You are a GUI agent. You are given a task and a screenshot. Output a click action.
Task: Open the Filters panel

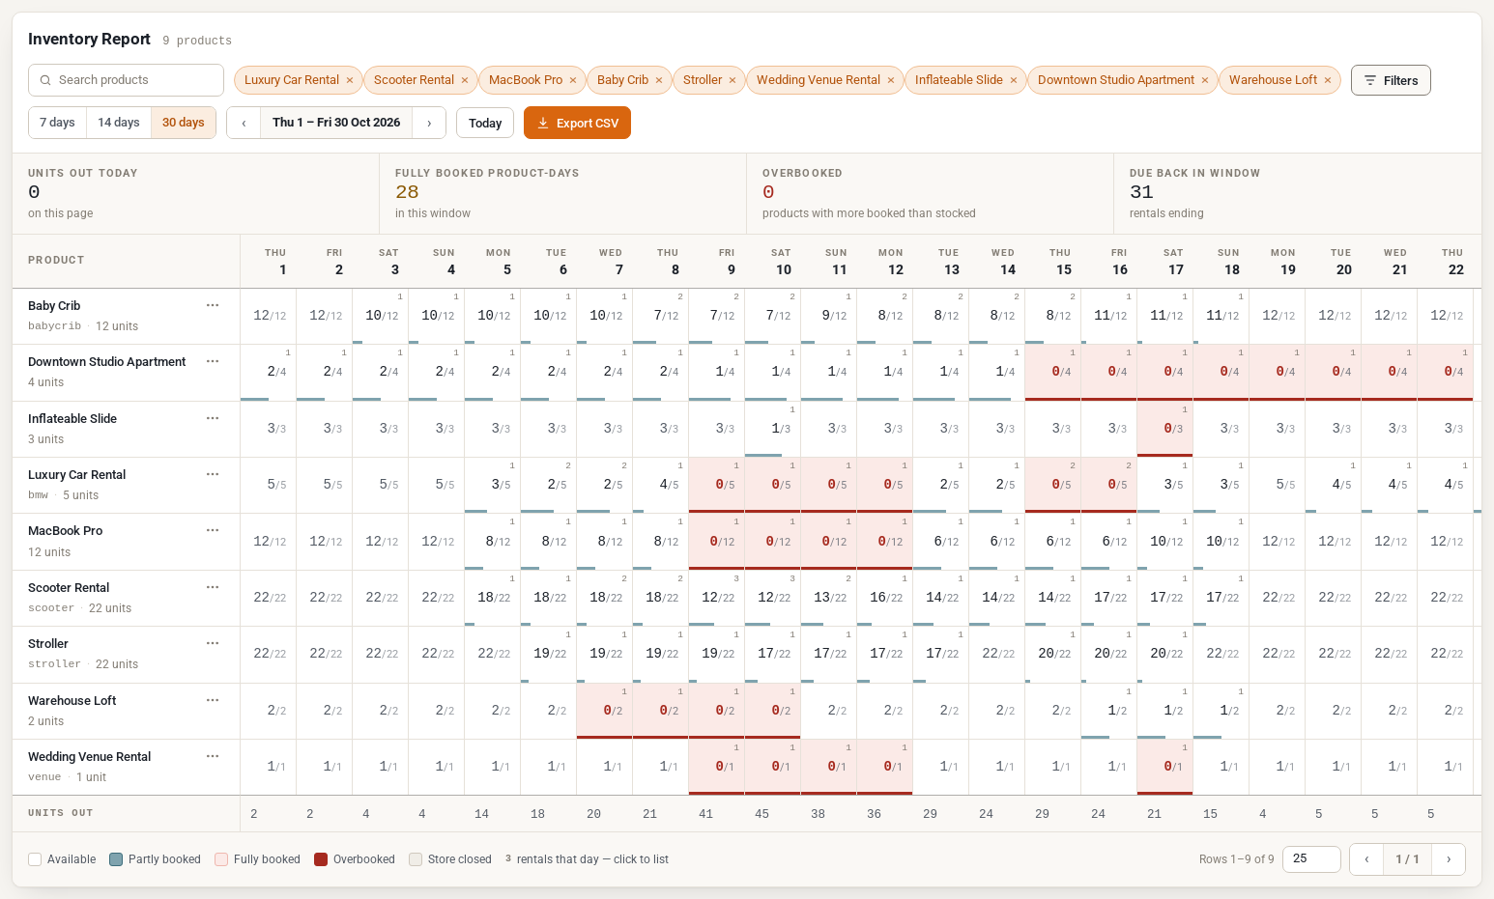pyautogui.click(x=1391, y=80)
